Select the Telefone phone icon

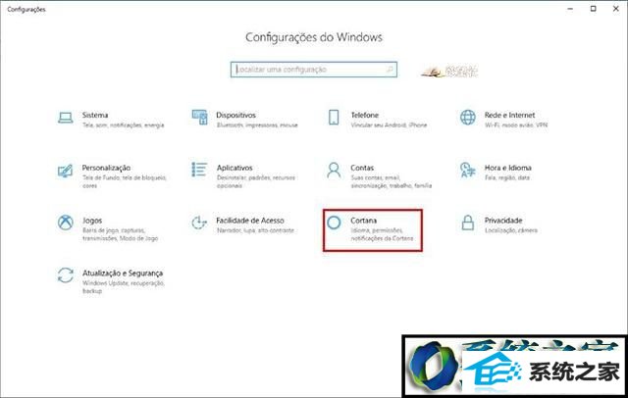click(x=334, y=118)
